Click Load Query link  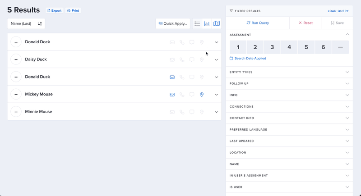click(x=338, y=11)
